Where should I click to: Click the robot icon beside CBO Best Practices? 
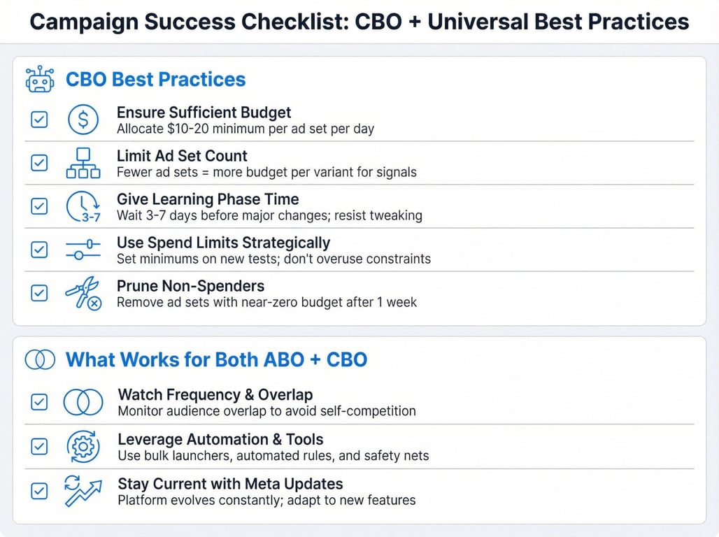pos(39,80)
